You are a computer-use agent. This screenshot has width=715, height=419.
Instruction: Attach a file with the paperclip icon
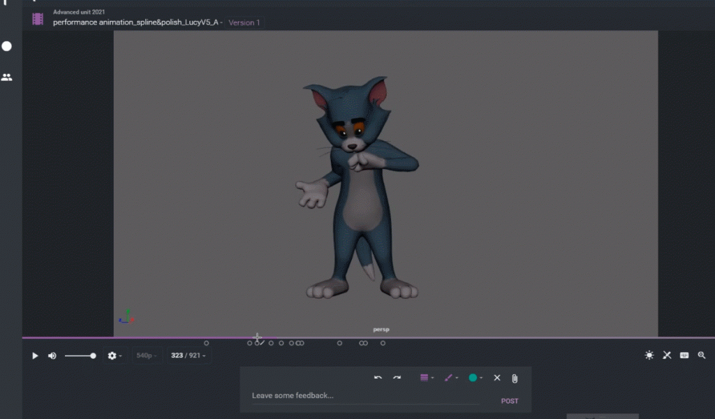pyautogui.click(x=515, y=378)
